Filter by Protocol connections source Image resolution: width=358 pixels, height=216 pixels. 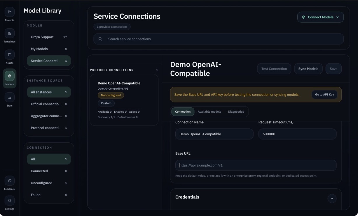tap(49, 128)
